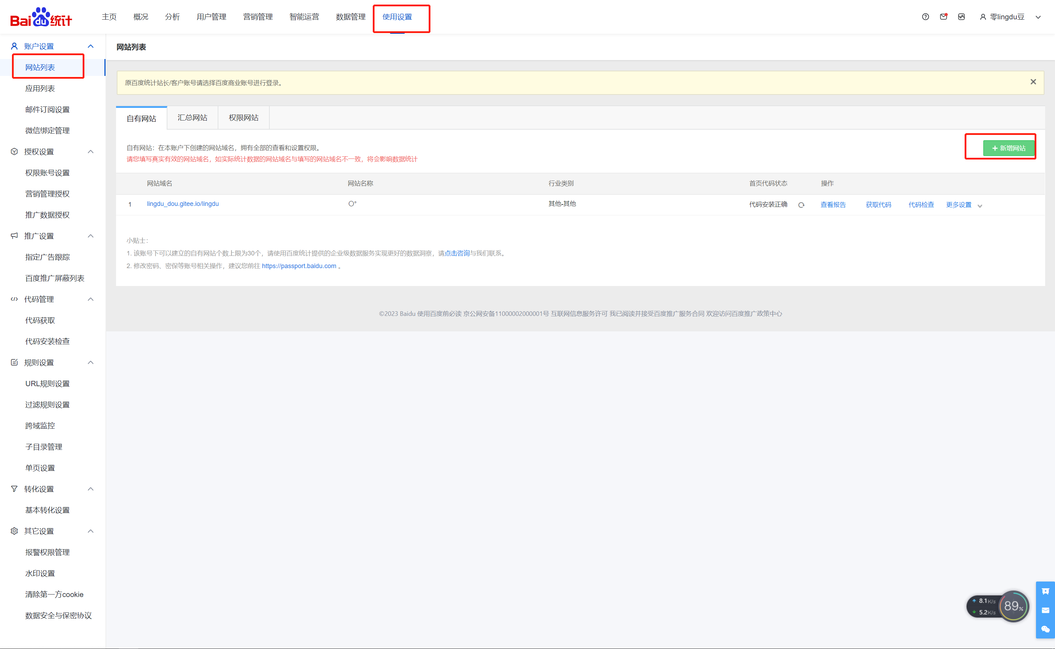This screenshot has height=649, width=1055.
Task: Click the 新增网站 button
Action: point(1008,148)
